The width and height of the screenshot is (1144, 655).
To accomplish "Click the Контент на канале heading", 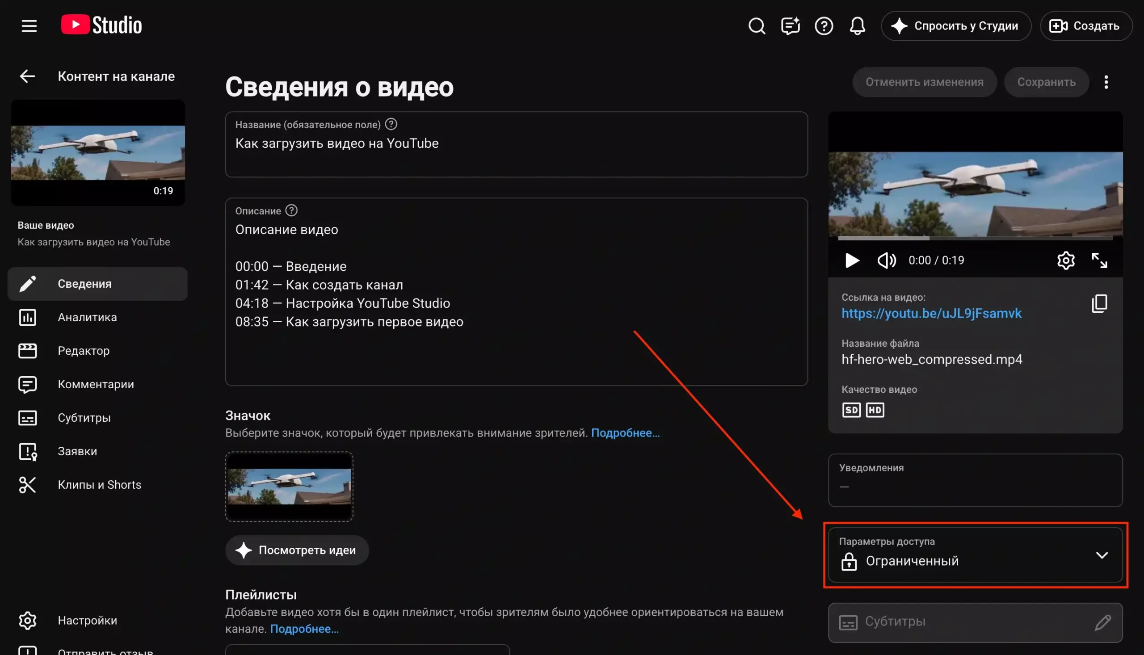I will click(116, 76).
